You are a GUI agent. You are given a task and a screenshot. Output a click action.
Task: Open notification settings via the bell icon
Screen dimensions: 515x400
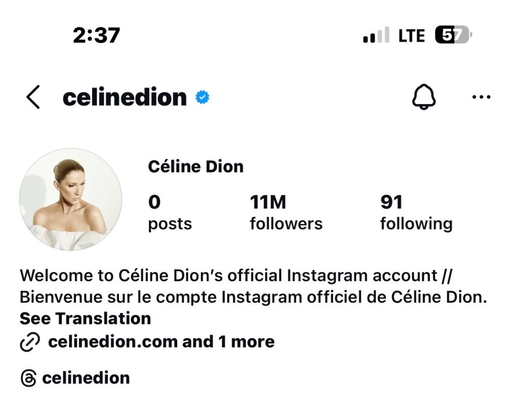pos(424,97)
